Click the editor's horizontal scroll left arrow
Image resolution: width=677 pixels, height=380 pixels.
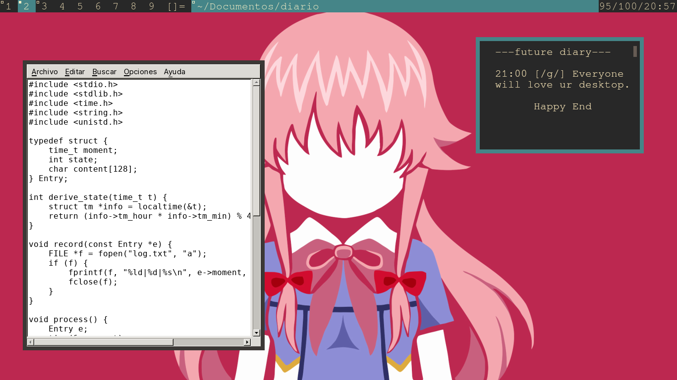pyautogui.click(x=31, y=342)
